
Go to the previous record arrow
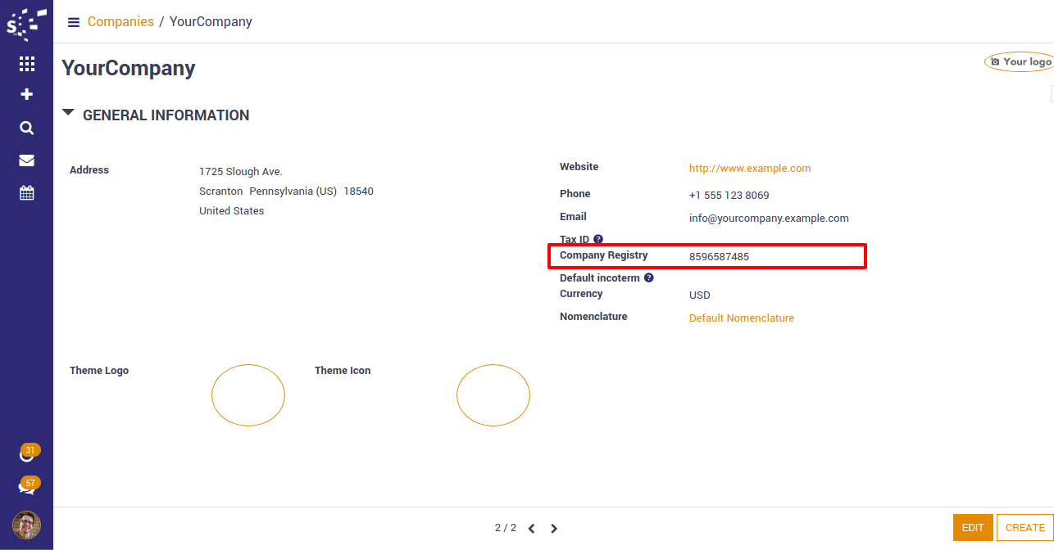point(531,529)
